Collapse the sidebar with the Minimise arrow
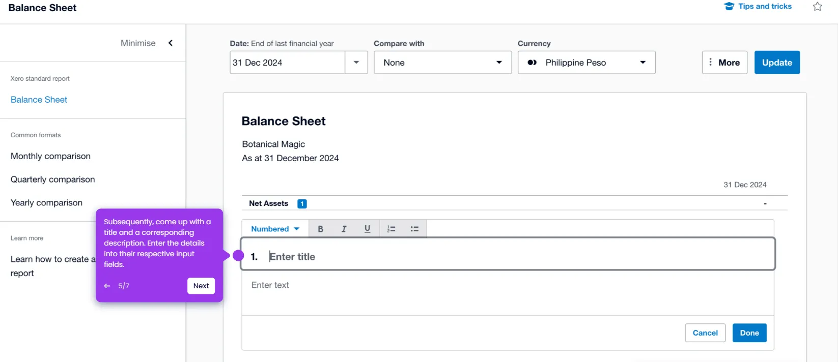This screenshot has width=838, height=362. pos(171,43)
